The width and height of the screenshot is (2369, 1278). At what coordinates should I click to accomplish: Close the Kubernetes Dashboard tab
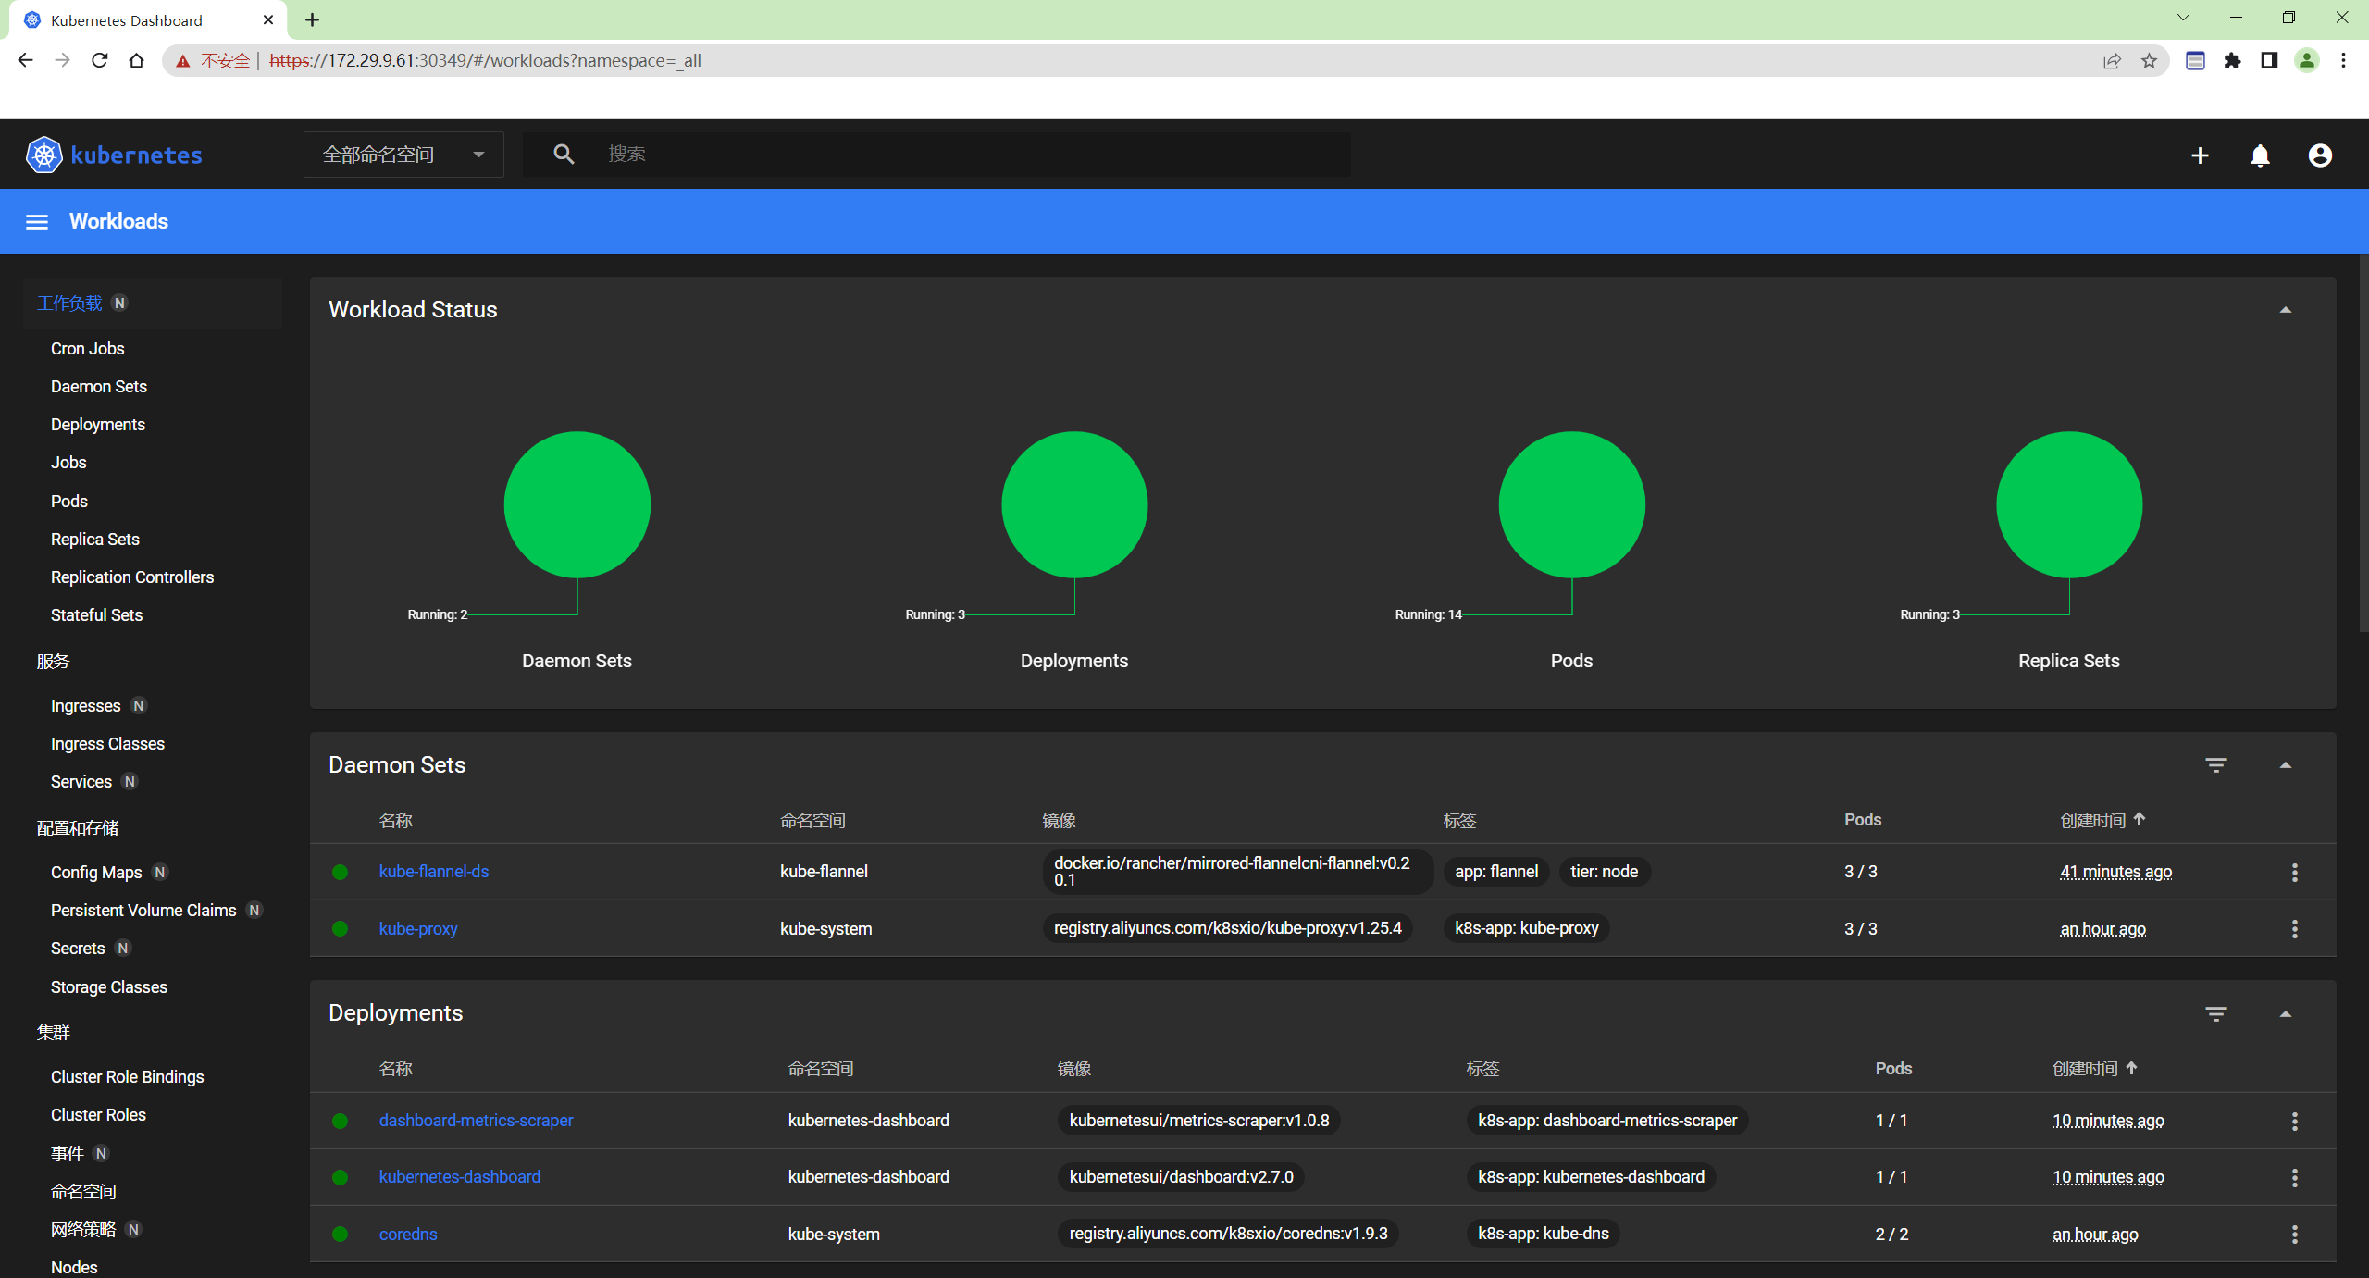[268, 19]
